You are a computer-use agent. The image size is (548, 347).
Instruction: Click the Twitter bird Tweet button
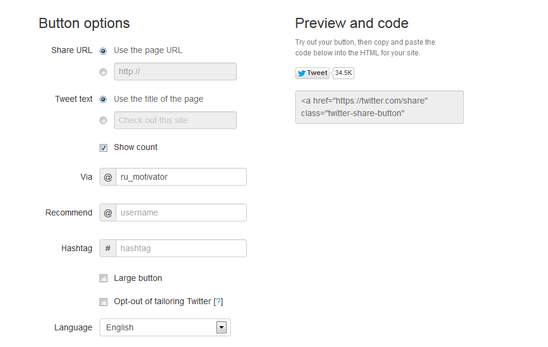(x=312, y=73)
